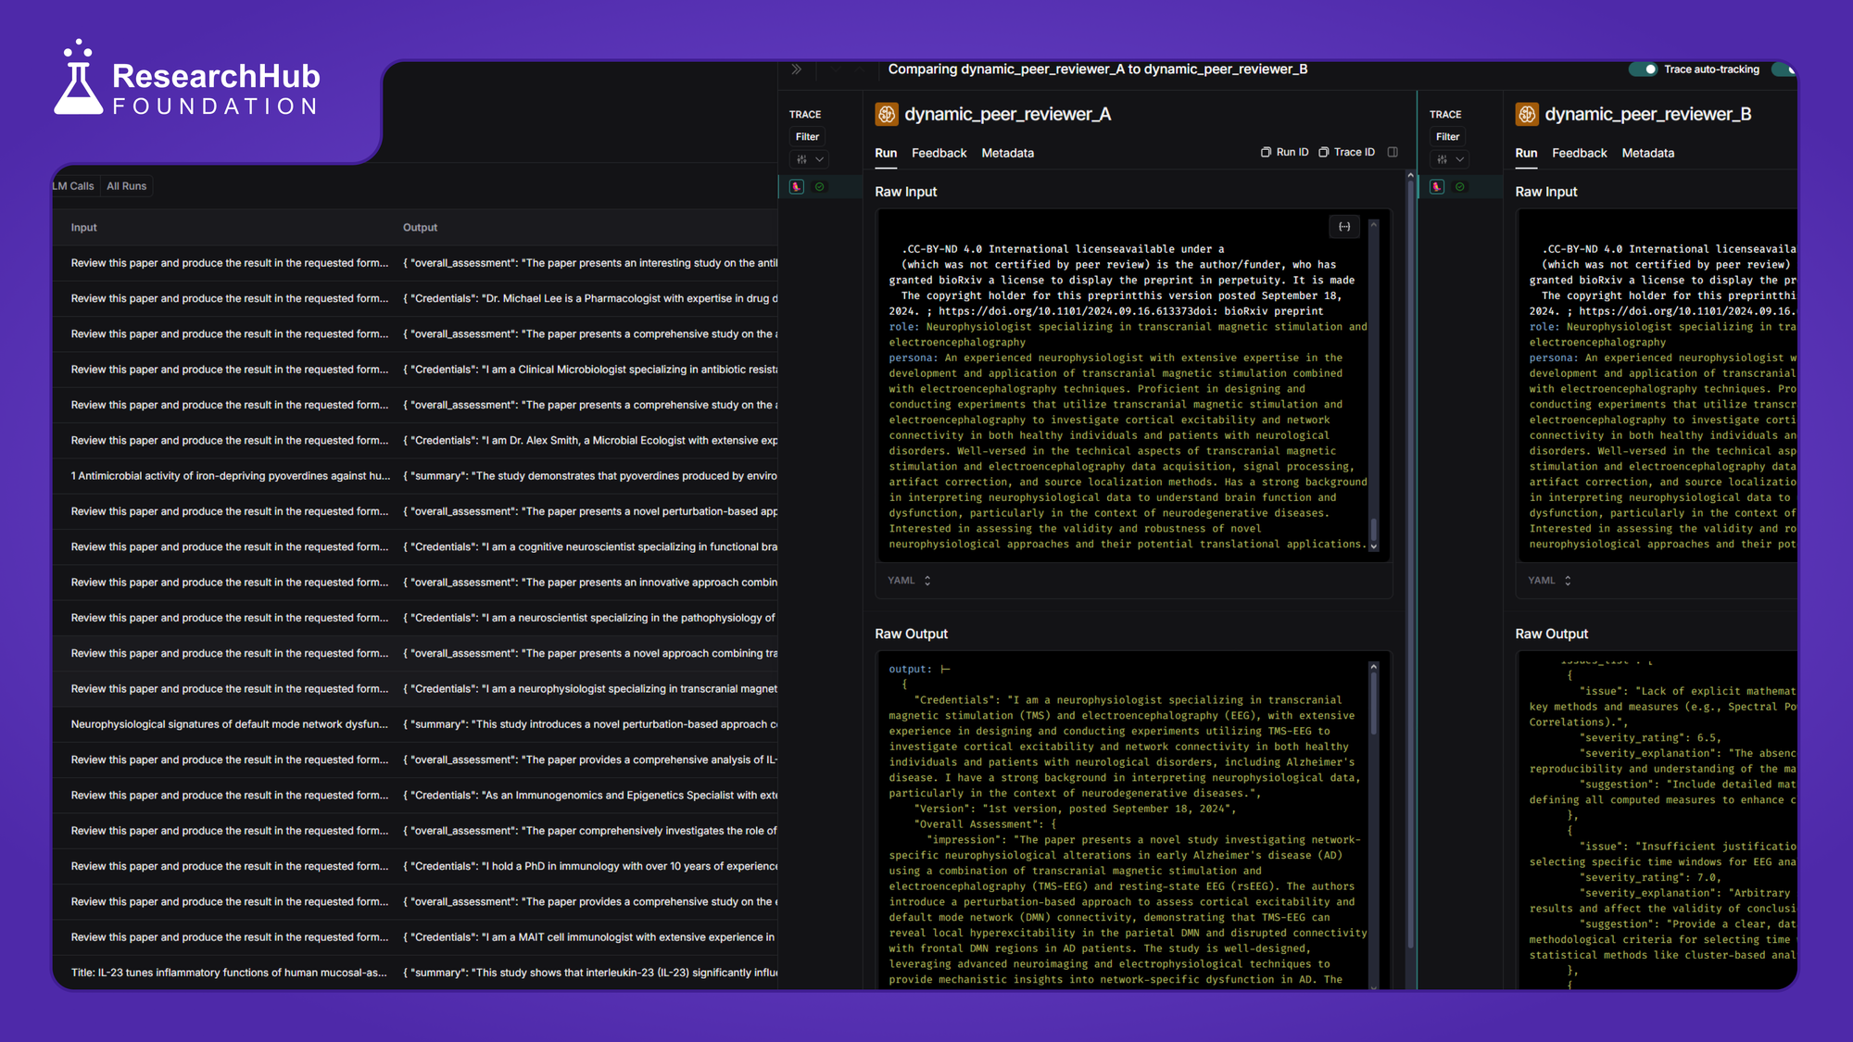Viewport: 1853px width, 1042px height.
Task: Click brain icon of dynamic_peer_reviewer_B
Action: 1527,114
